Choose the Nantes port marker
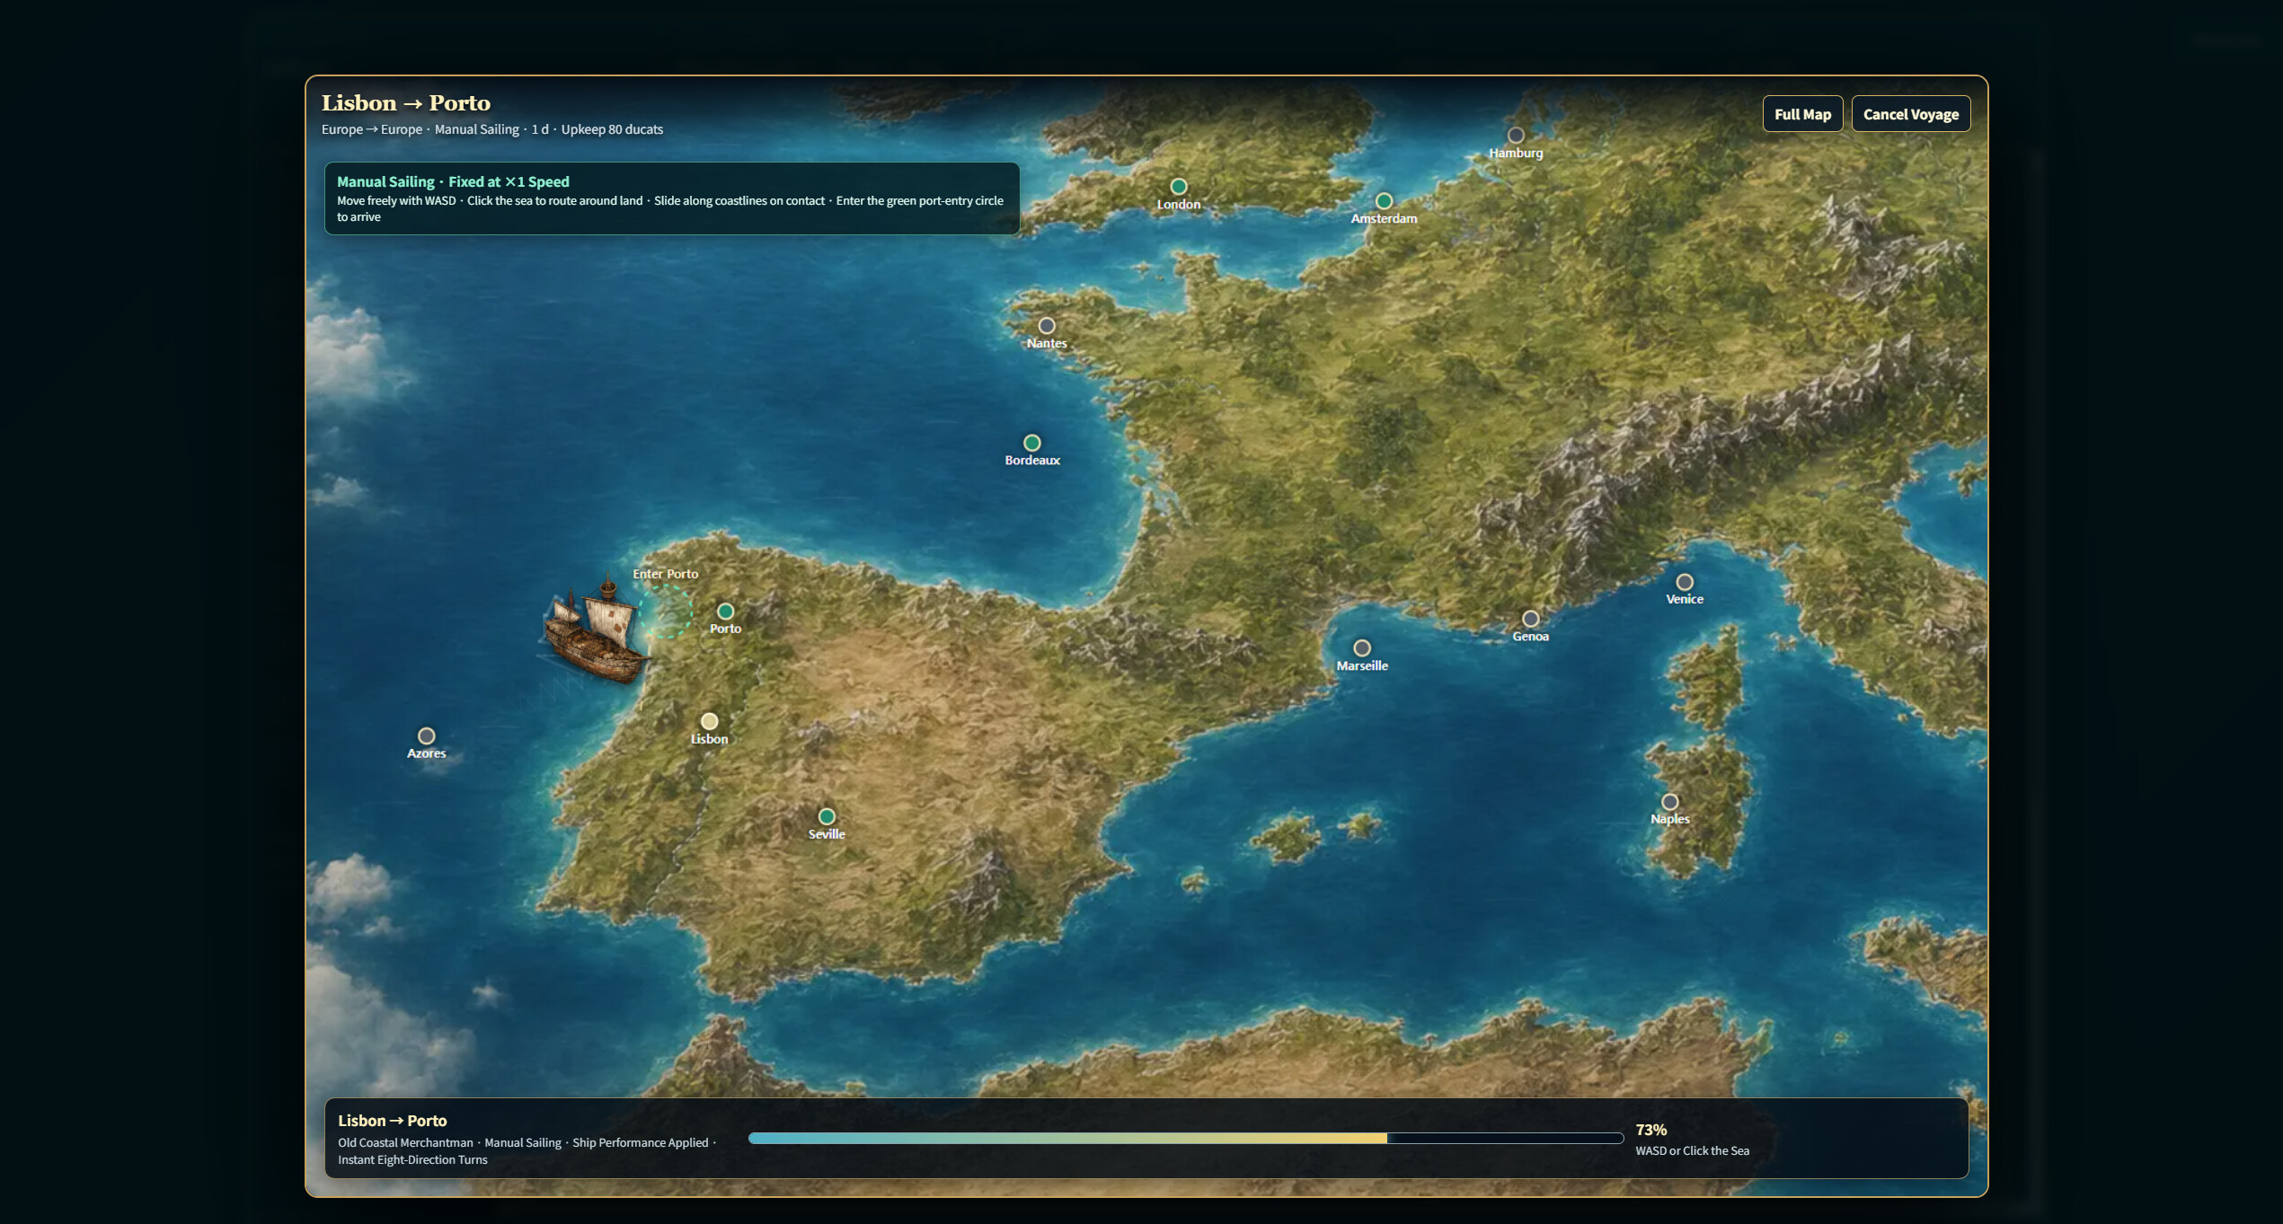This screenshot has height=1224, width=2283. coord(1047,326)
